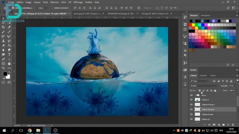
Task: Open the Calques panel menu
Action: [237, 76]
